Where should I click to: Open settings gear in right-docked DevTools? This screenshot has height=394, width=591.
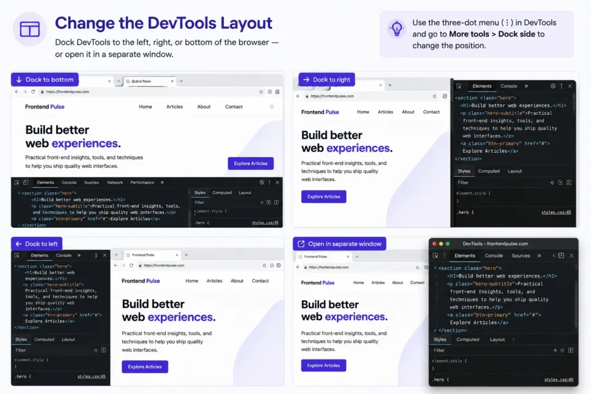[x=552, y=86]
